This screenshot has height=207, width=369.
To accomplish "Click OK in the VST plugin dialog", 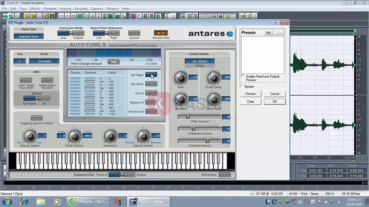I will point(274,101).
